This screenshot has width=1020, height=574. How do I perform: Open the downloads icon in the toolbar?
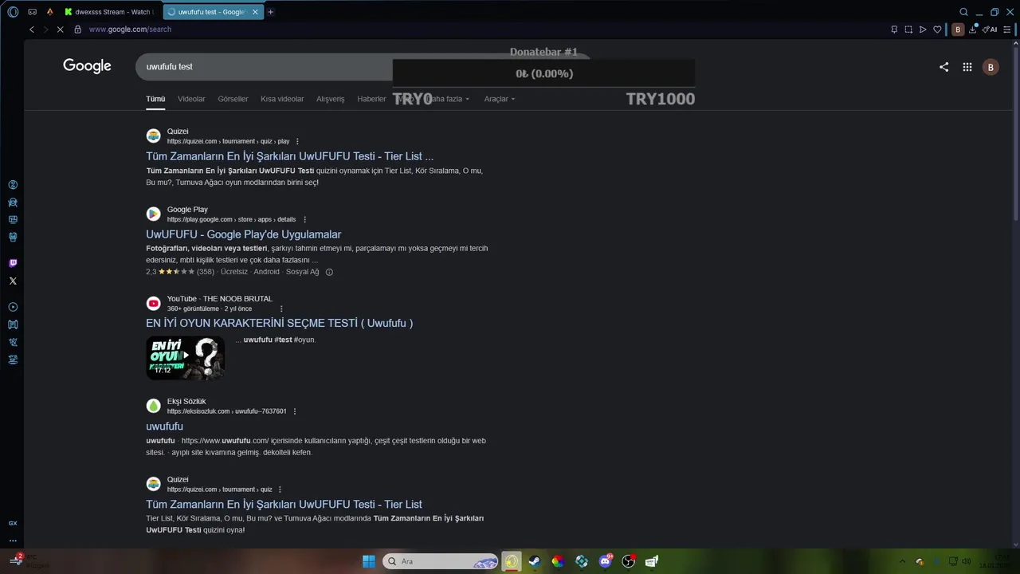[x=973, y=29]
